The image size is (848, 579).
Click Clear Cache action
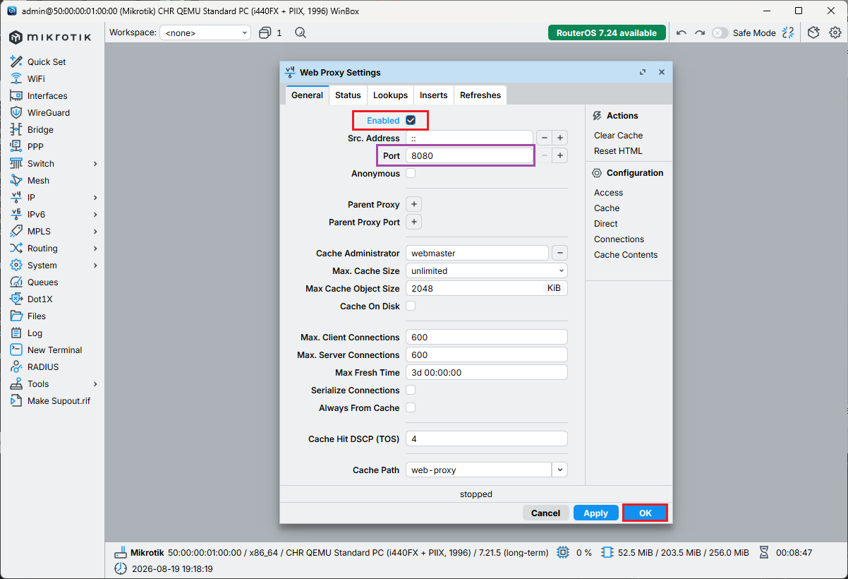[x=618, y=135]
